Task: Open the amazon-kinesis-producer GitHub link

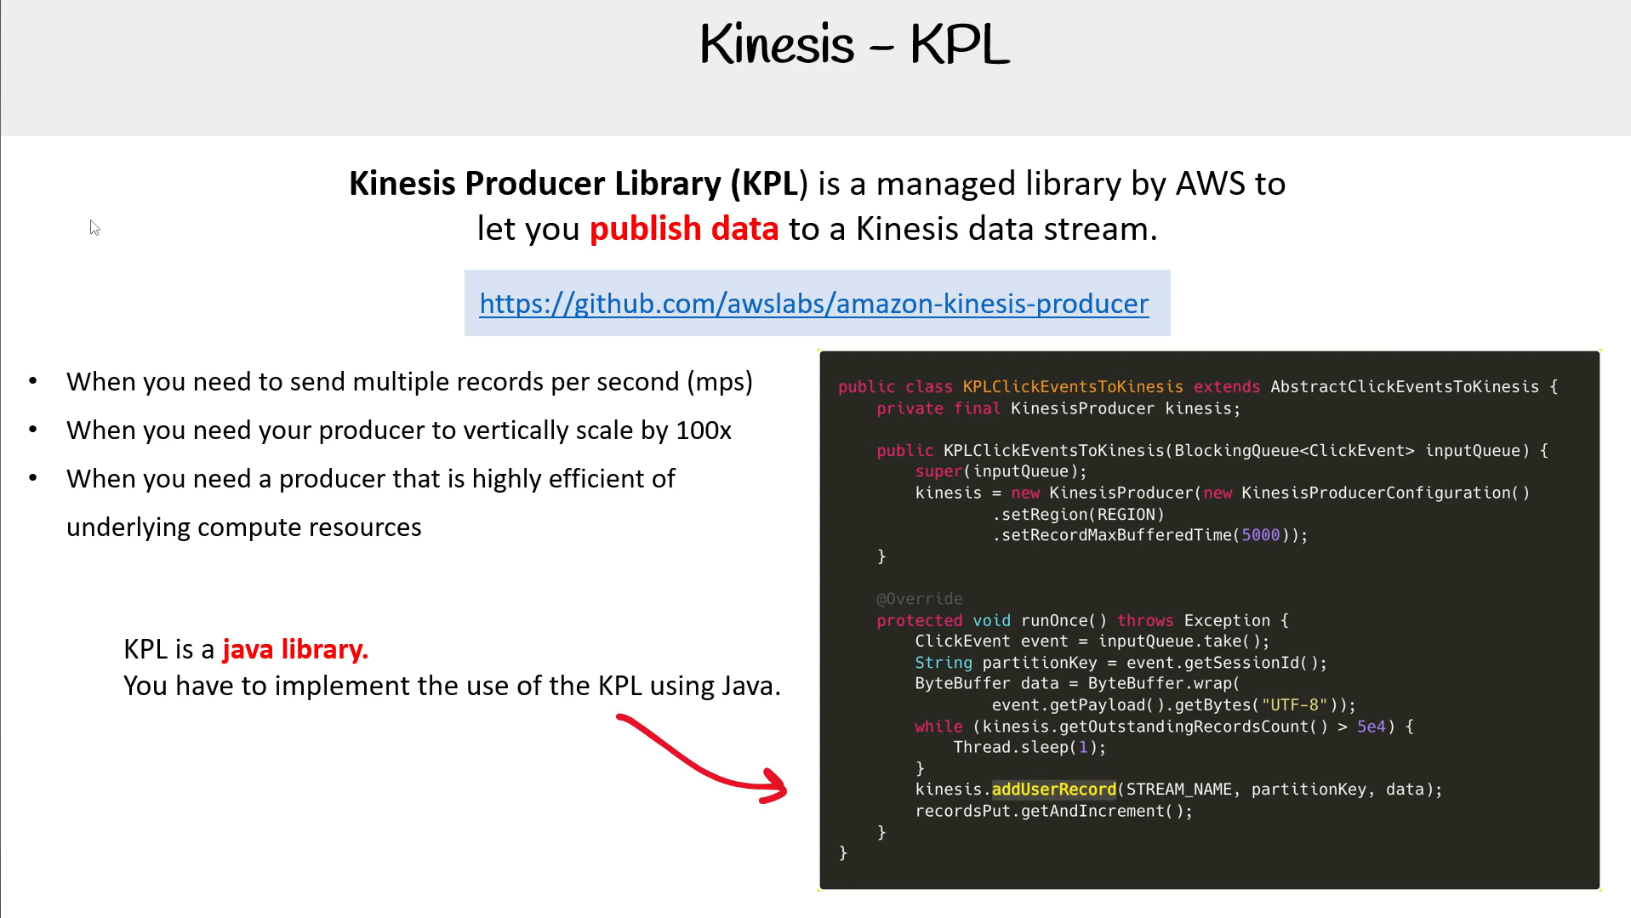Action: pyautogui.click(x=814, y=304)
